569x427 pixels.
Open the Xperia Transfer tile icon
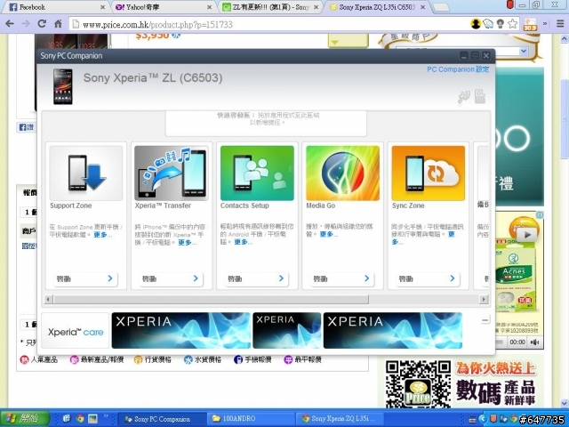(172, 173)
